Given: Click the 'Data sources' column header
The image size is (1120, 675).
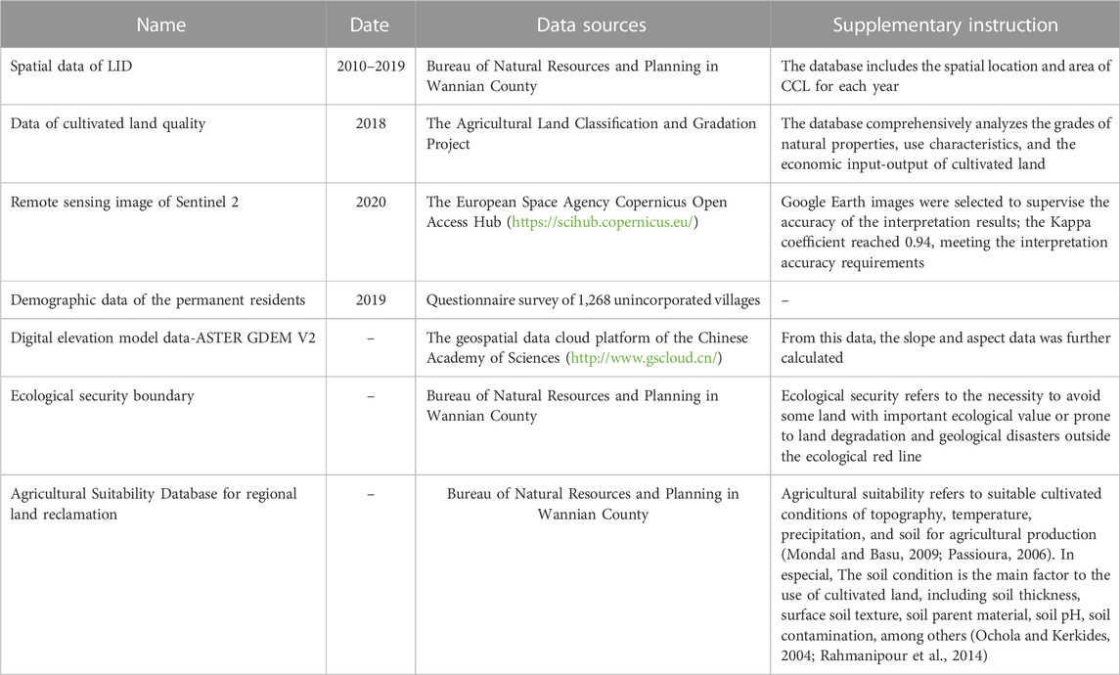Looking at the screenshot, I should tap(592, 25).
